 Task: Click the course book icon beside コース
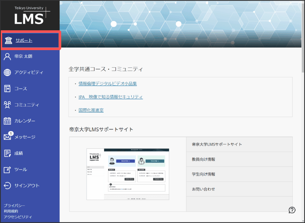pos(7,89)
